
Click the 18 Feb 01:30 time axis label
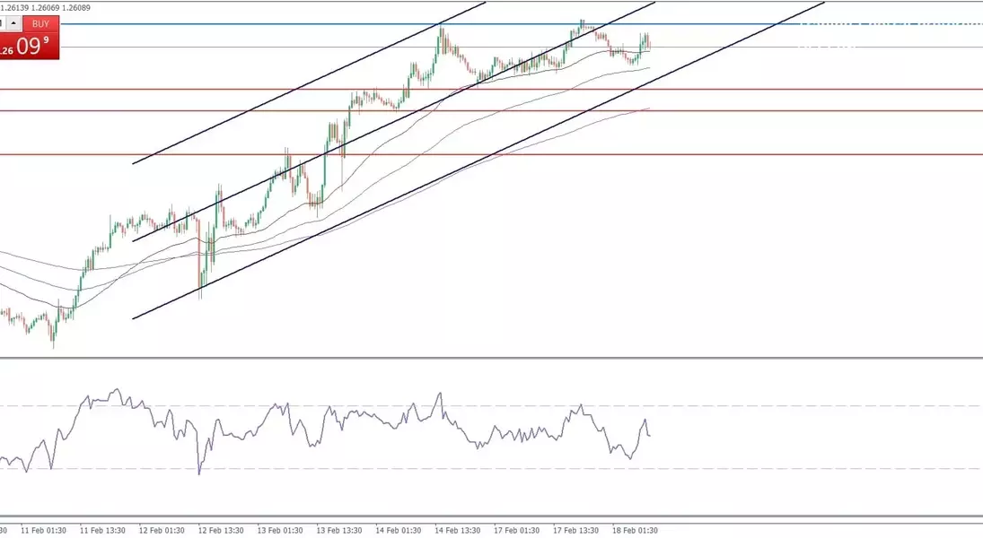[x=636, y=530]
